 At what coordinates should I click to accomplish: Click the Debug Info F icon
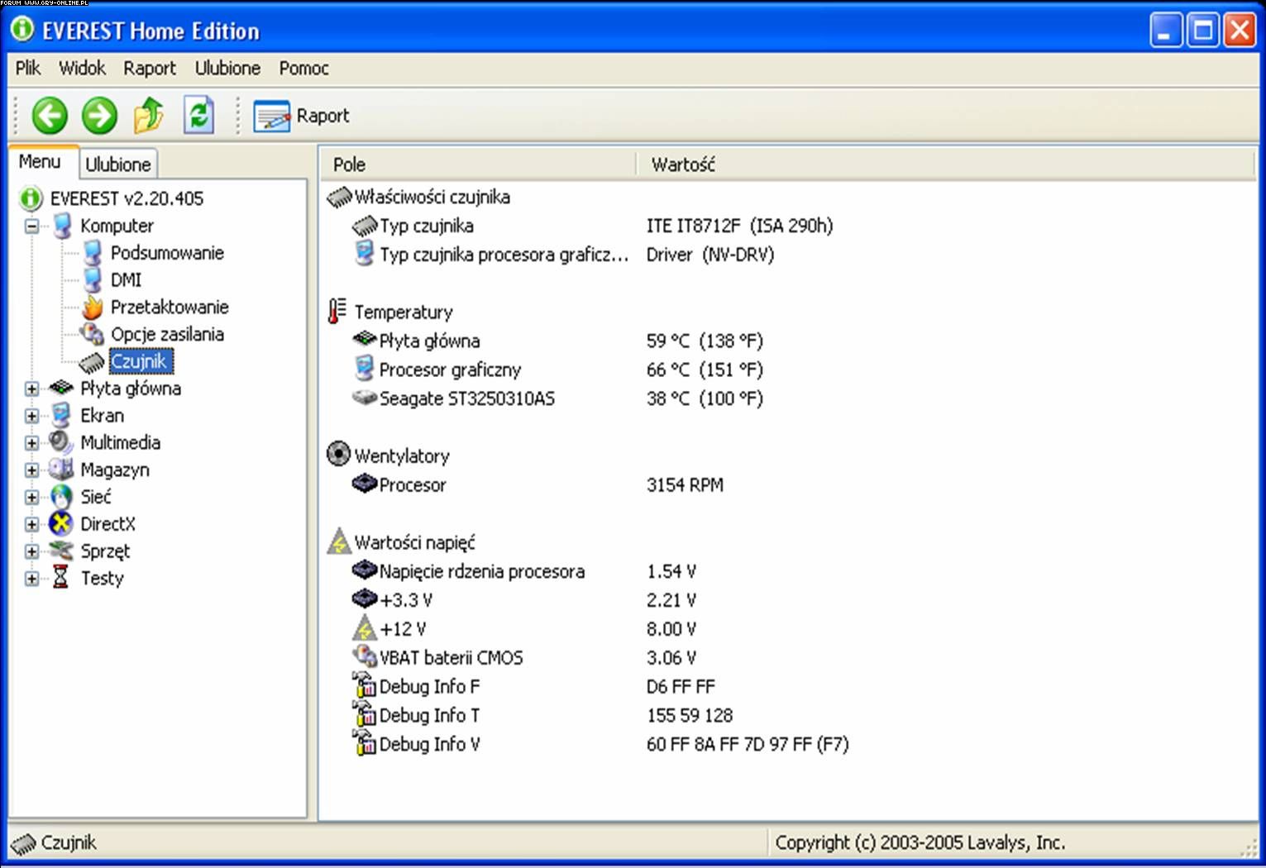(x=364, y=685)
